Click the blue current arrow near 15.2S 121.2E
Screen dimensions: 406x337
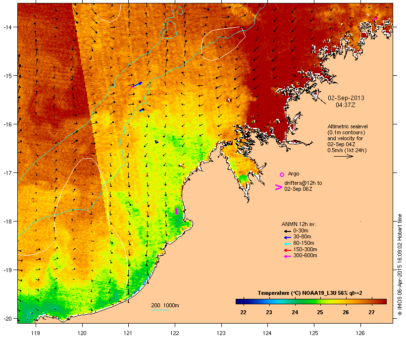pos(138,84)
